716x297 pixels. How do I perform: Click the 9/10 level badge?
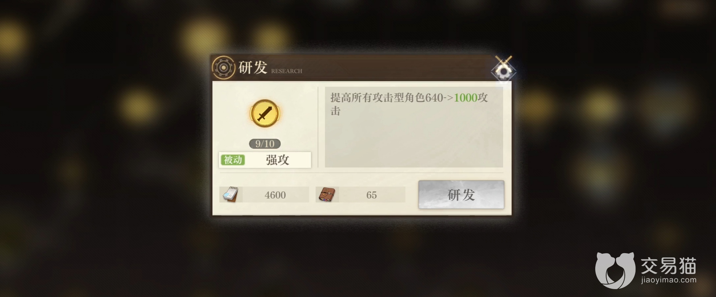click(x=265, y=144)
